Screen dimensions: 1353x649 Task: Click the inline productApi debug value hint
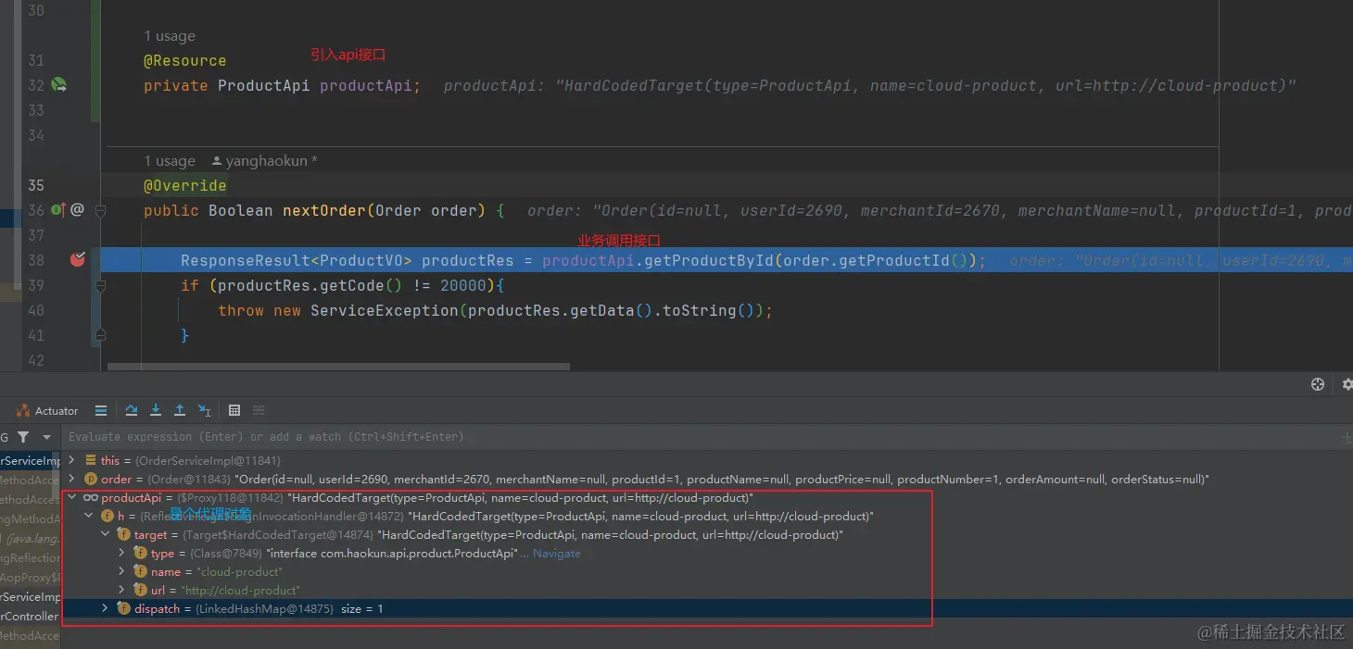click(869, 85)
